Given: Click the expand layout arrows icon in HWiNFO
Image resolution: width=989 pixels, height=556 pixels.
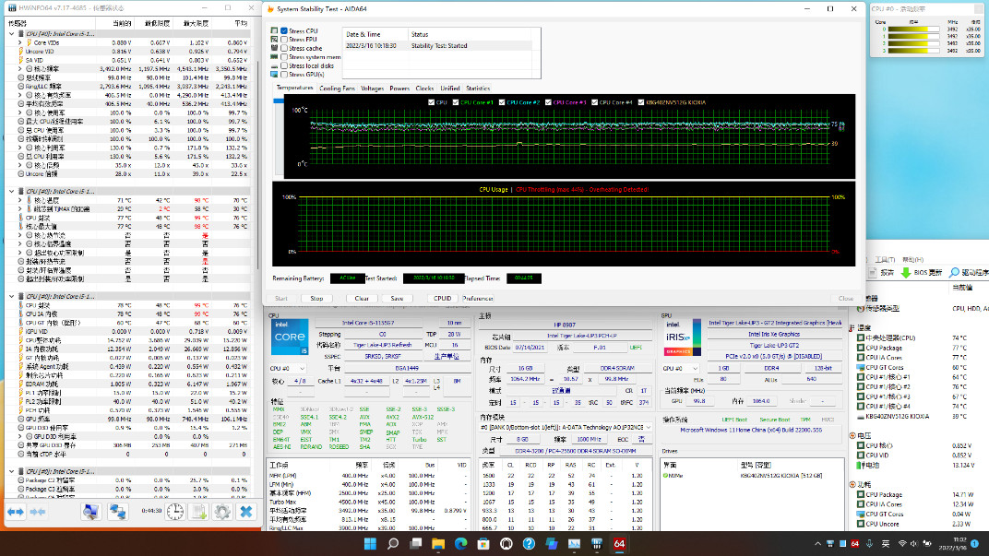Looking at the screenshot, I should tap(15, 512).
